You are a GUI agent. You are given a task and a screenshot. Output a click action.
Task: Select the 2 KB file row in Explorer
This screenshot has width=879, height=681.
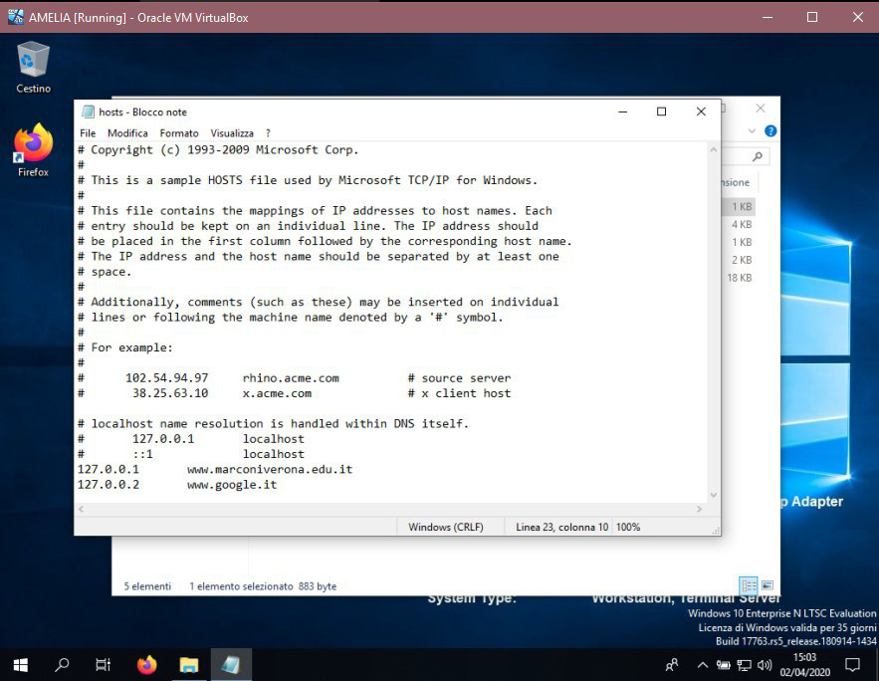[741, 260]
